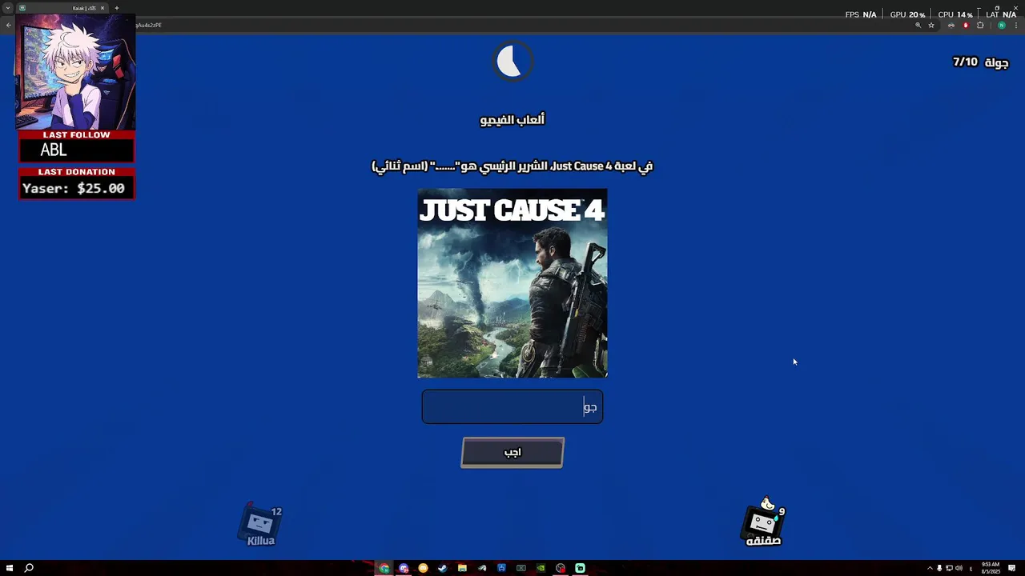The image size is (1025, 576).
Task: Open the tab search dropdown arrow
Action: (x=8, y=8)
